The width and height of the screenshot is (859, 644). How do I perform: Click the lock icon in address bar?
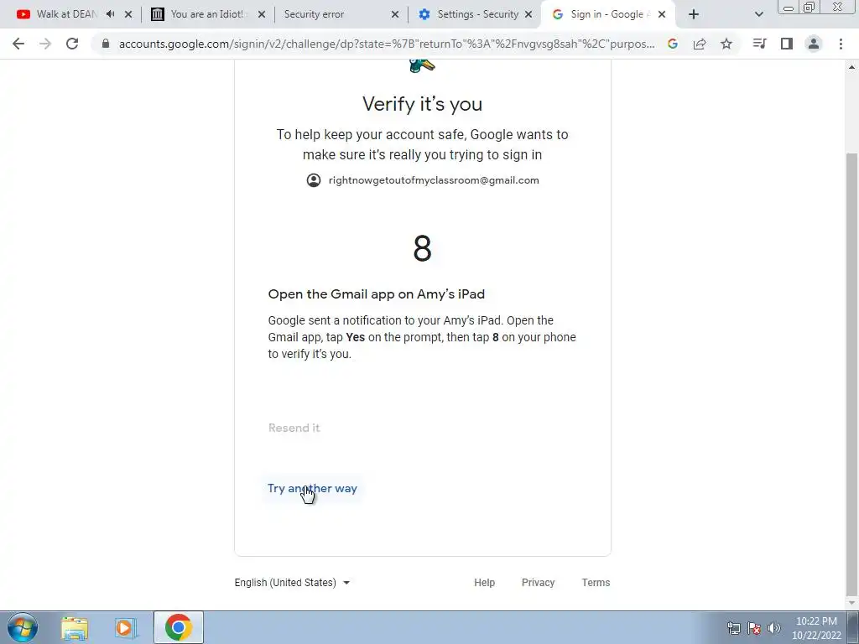[106, 44]
